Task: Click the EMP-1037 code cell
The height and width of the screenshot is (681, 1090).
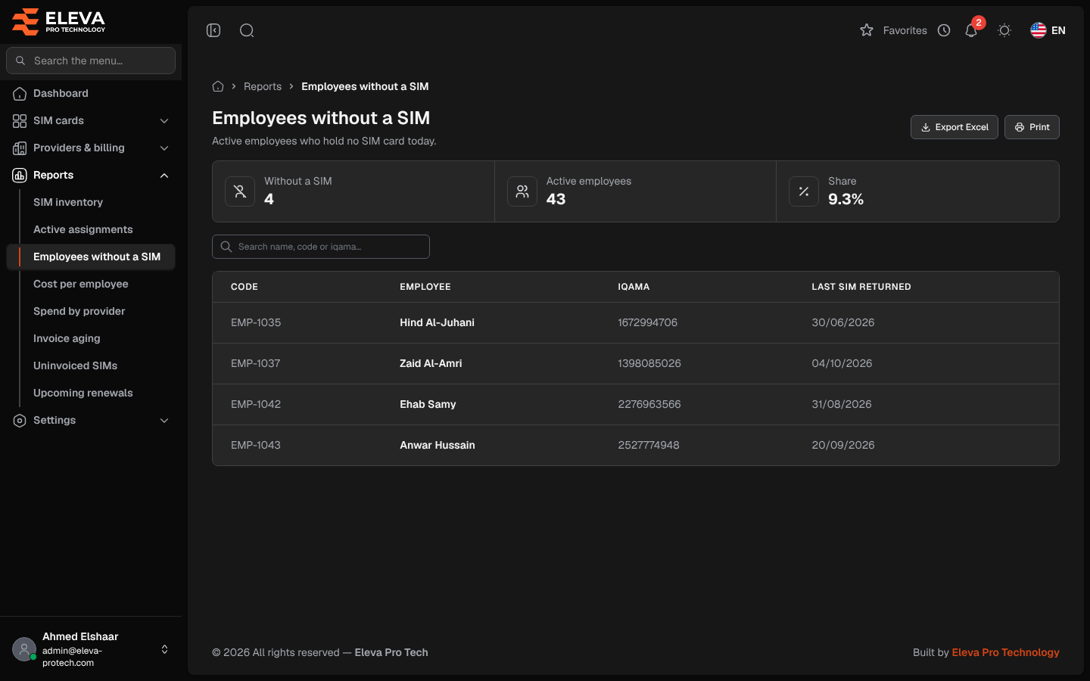Action: click(x=256, y=363)
